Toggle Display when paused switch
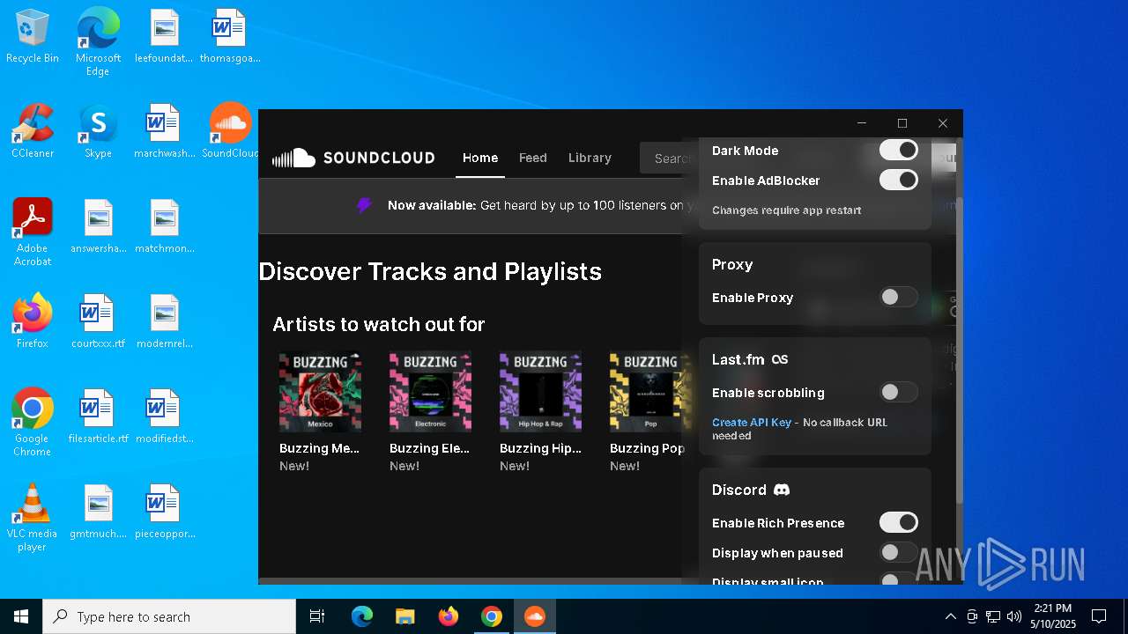Screen dimensions: 1128x634 [x=899, y=553]
